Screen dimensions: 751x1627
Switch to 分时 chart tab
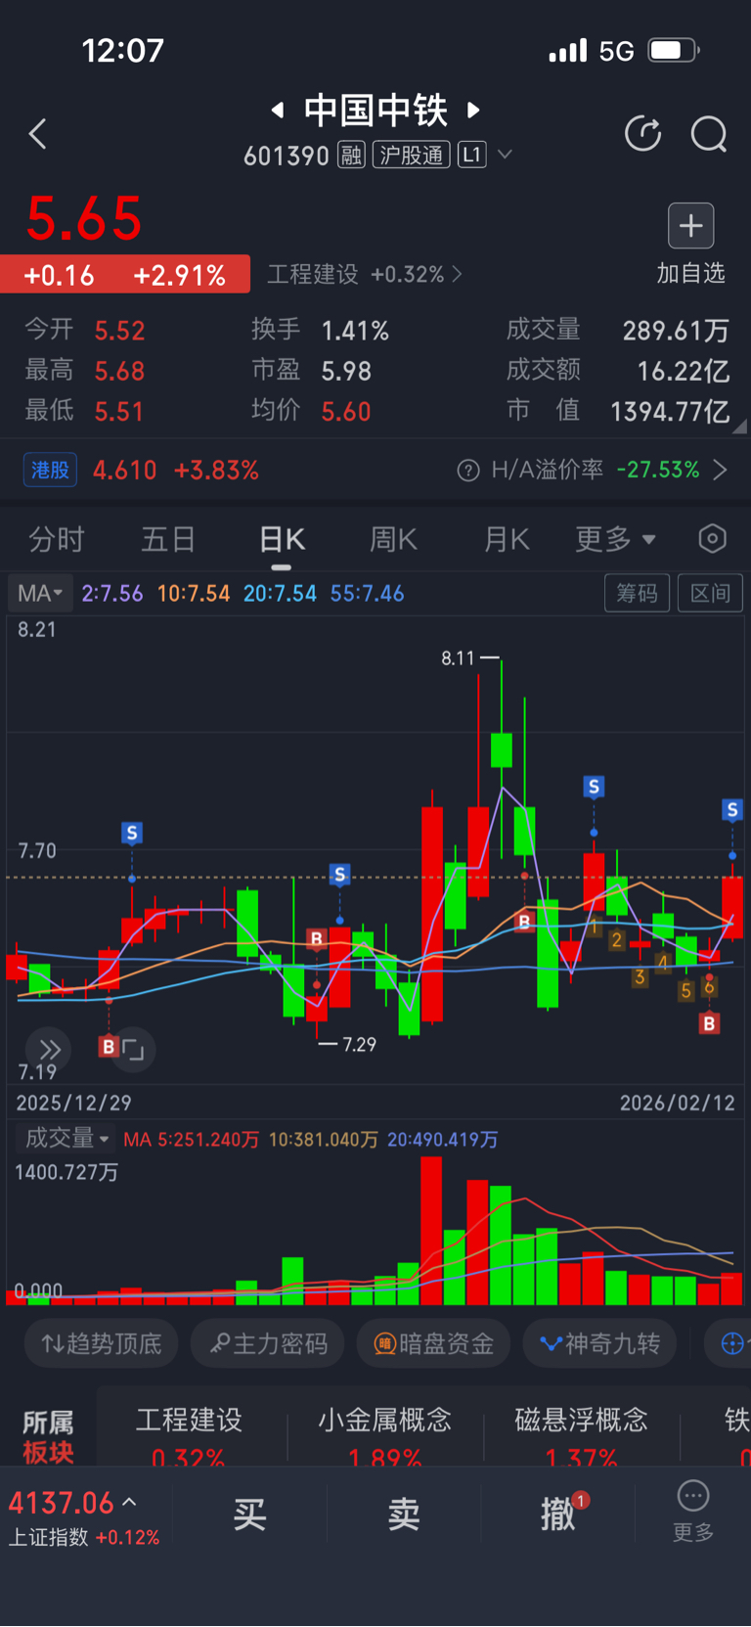[56, 539]
